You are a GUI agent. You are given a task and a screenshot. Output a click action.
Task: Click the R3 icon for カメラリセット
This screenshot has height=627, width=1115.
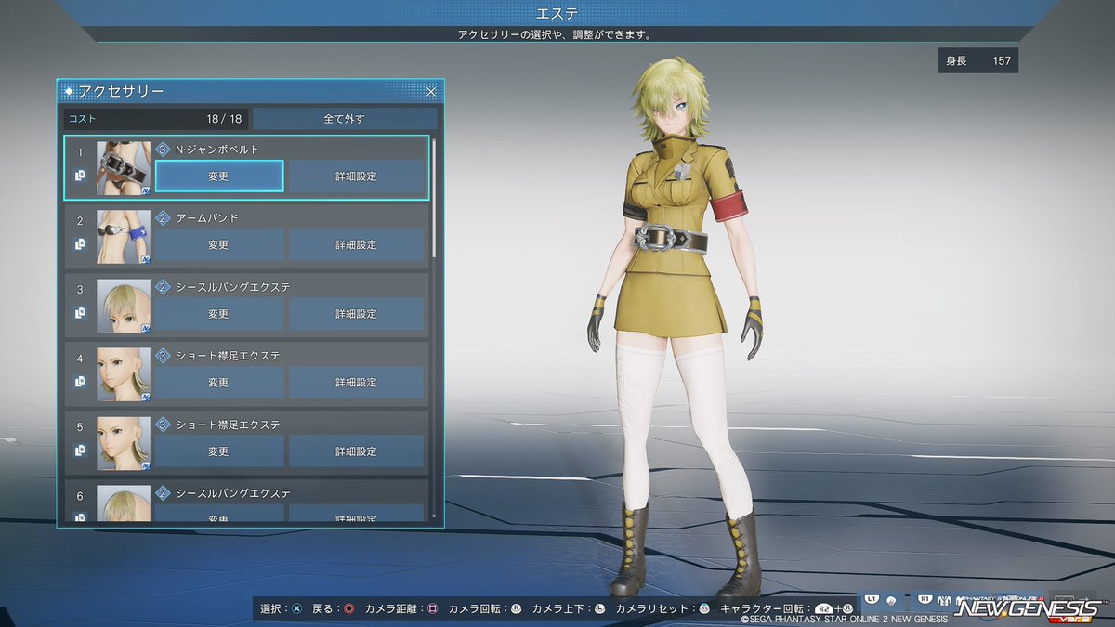click(704, 609)
